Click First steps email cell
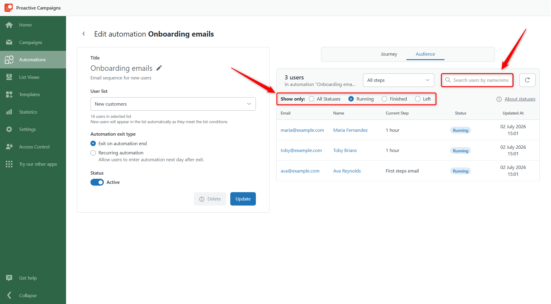 pyautogui.click(x=402, y=171)
